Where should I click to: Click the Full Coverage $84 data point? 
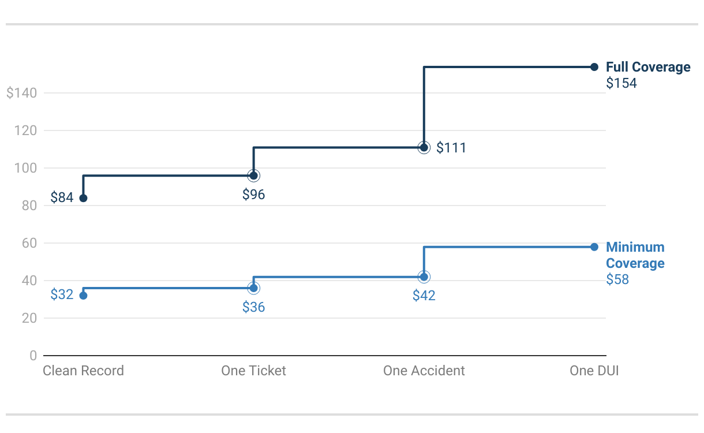click(x=83, y=198)
